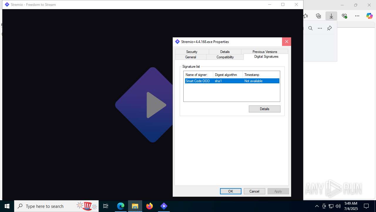Open more options in downloads panel
Viewport: 376px width, 212px height.
[320, 28]
